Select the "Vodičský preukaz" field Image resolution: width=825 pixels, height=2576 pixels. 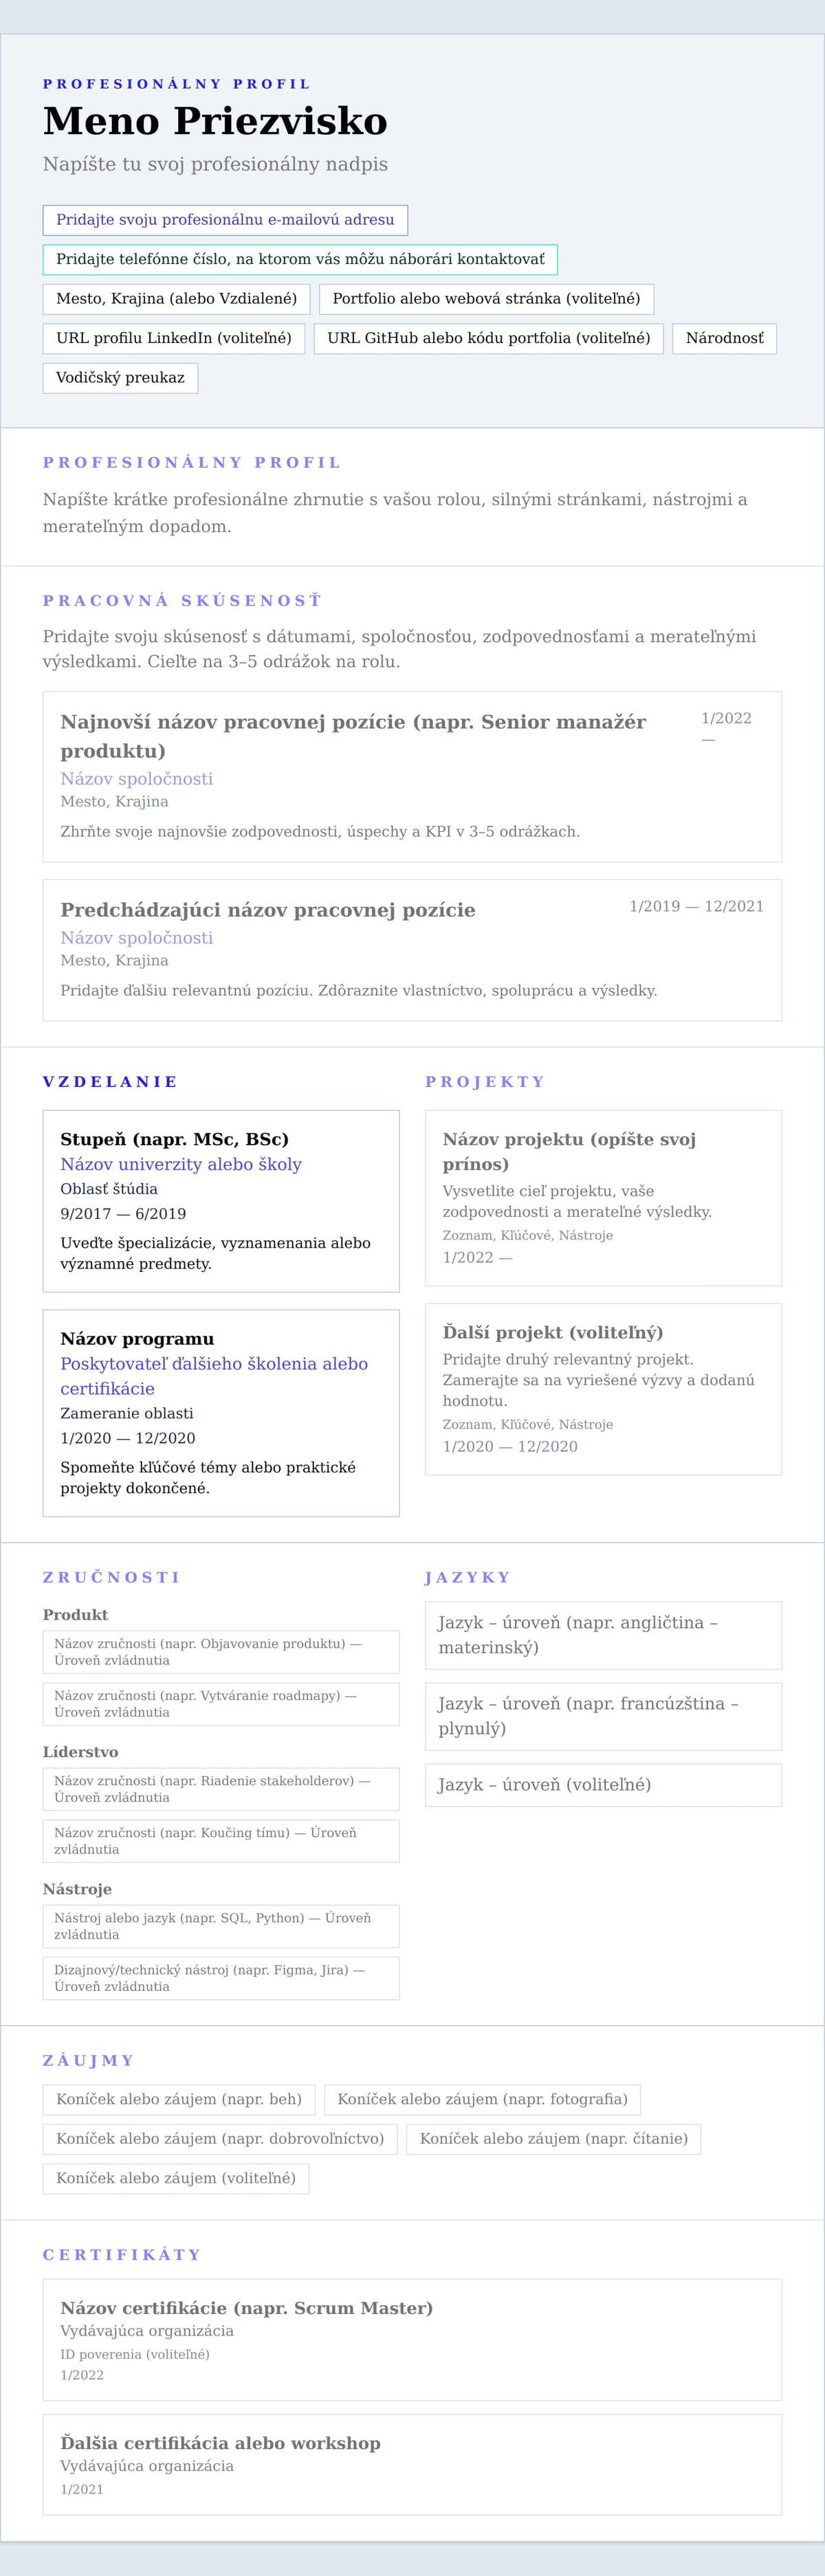click(x=120, y=378)
